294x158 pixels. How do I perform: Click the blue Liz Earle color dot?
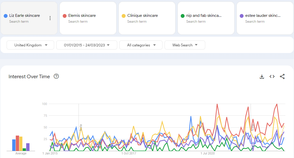coord(6,16)
